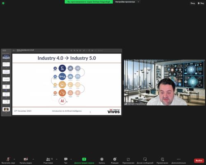Click green banner about viewing Stefaan's screen
Screen dimensions: 206x165
(x=89, y=2)
